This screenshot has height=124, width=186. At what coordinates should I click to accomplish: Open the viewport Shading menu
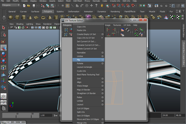(20, 24)
